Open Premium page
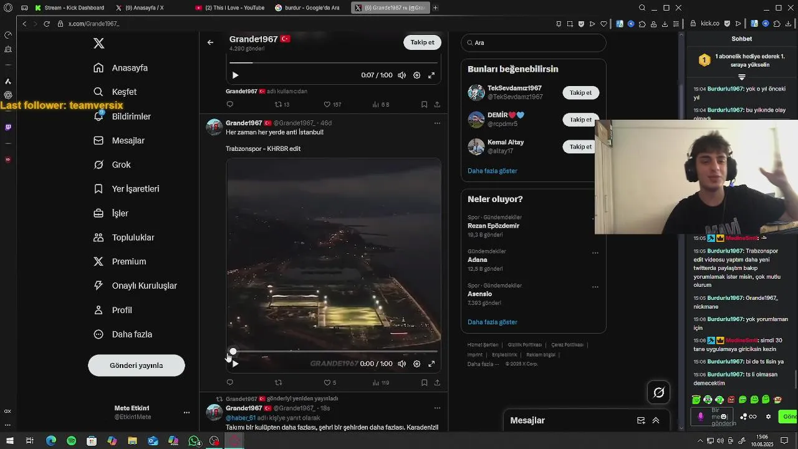798x449 pixels. pyautogui.click(x=120, y=262)
